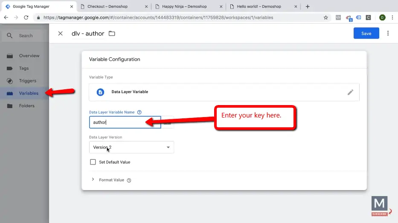Click the help icon beside Data Layer Variable Name
This screenshot has width=398, height=223.
tap(139, 112)
